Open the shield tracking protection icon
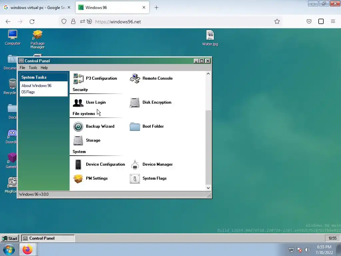The width and height of the screenshot is (341, 256). pyautogui.click(x=64, y=22)
